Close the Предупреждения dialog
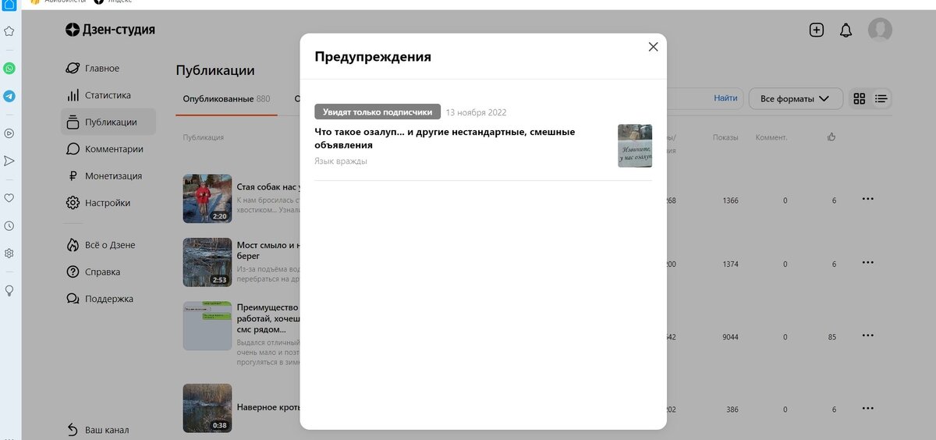Screen dimensions: 936x440 (x=653, y=47)
